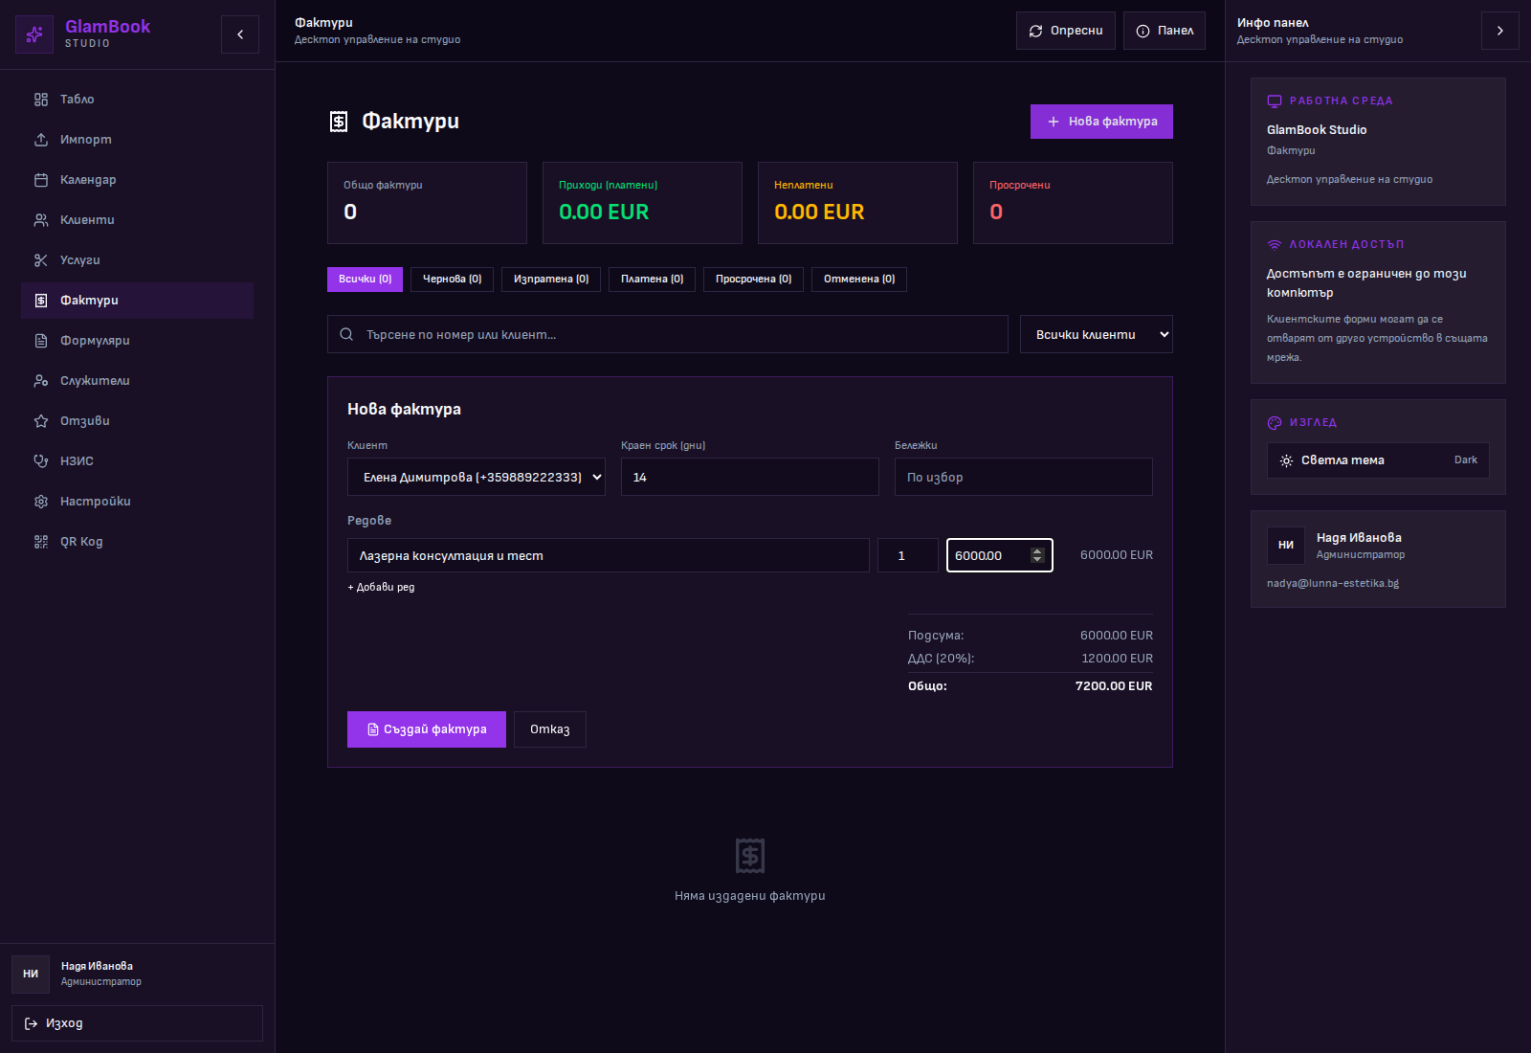This screenshot has width=1531, height=1053.
Task: Open the Calendar icon in sidebar
Action: (41, 180)
